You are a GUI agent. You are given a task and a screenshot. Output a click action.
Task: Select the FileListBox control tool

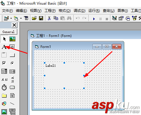point(12,96)
